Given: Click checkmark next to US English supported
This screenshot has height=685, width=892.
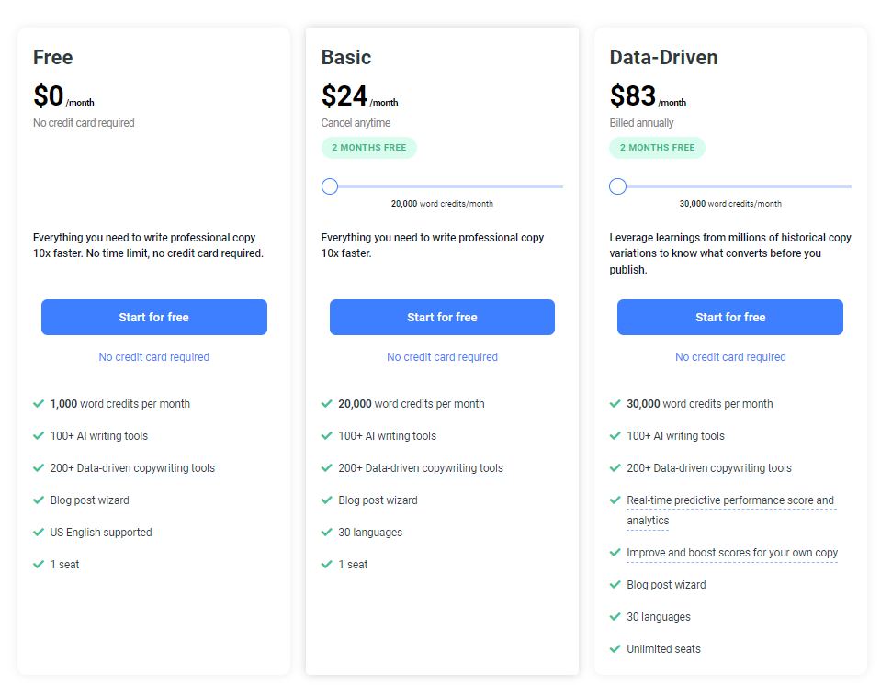Looking at the screenshot, I should [x=39, y=532].
